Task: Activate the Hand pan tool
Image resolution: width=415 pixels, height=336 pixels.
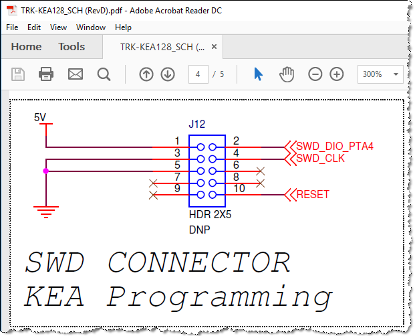Action: pos(287,74)
